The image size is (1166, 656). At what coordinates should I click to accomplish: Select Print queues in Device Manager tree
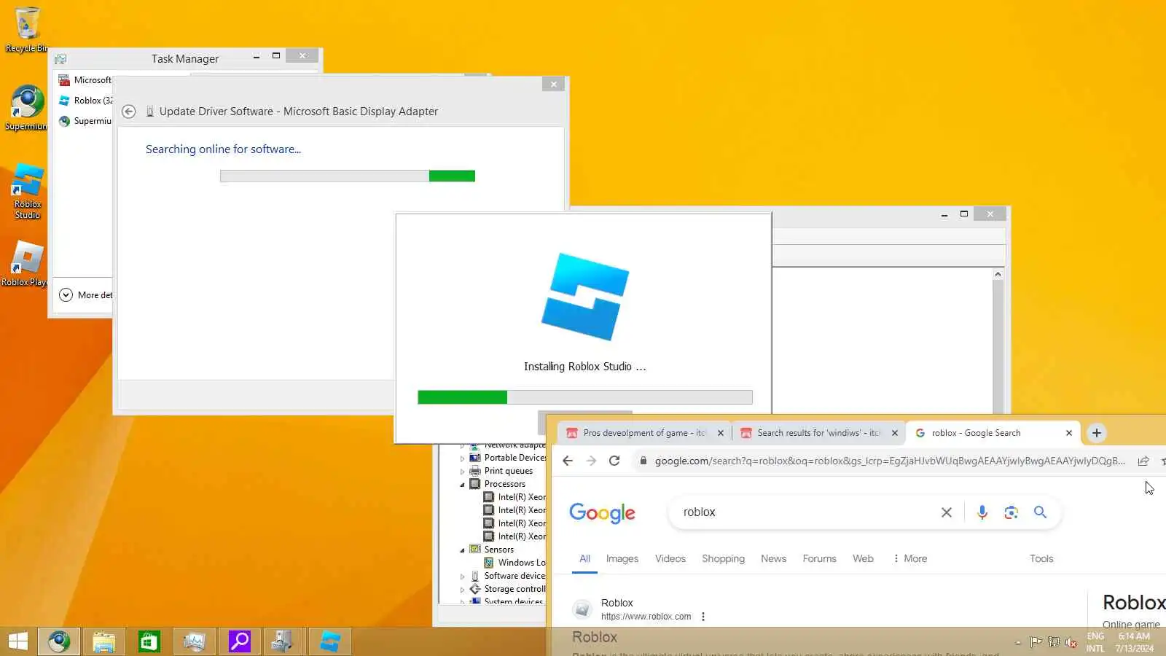click(x=508, y=471)
